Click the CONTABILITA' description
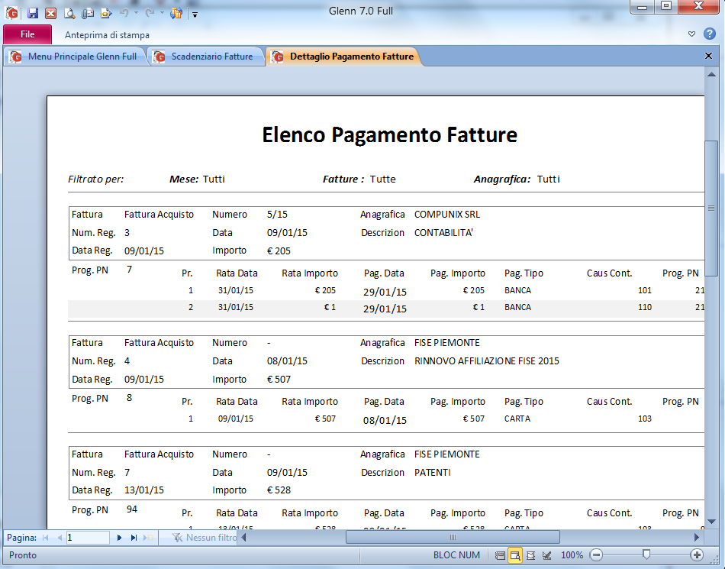 [x=443, y=233]
